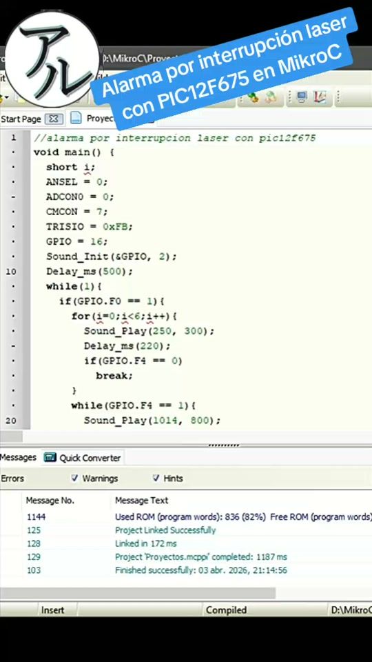Click the TRISIO = 0xFB; line
This screenshot has height=662, width=372.
90,227
